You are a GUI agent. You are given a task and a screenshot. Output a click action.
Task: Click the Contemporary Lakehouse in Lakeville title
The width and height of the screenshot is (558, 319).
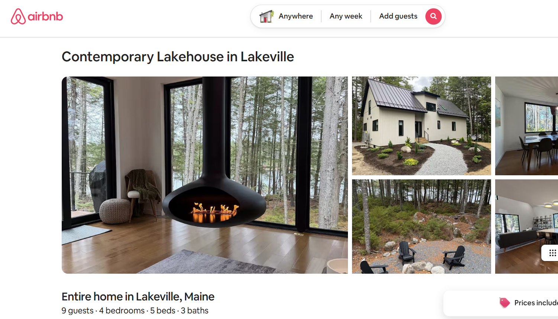[178, 57]
